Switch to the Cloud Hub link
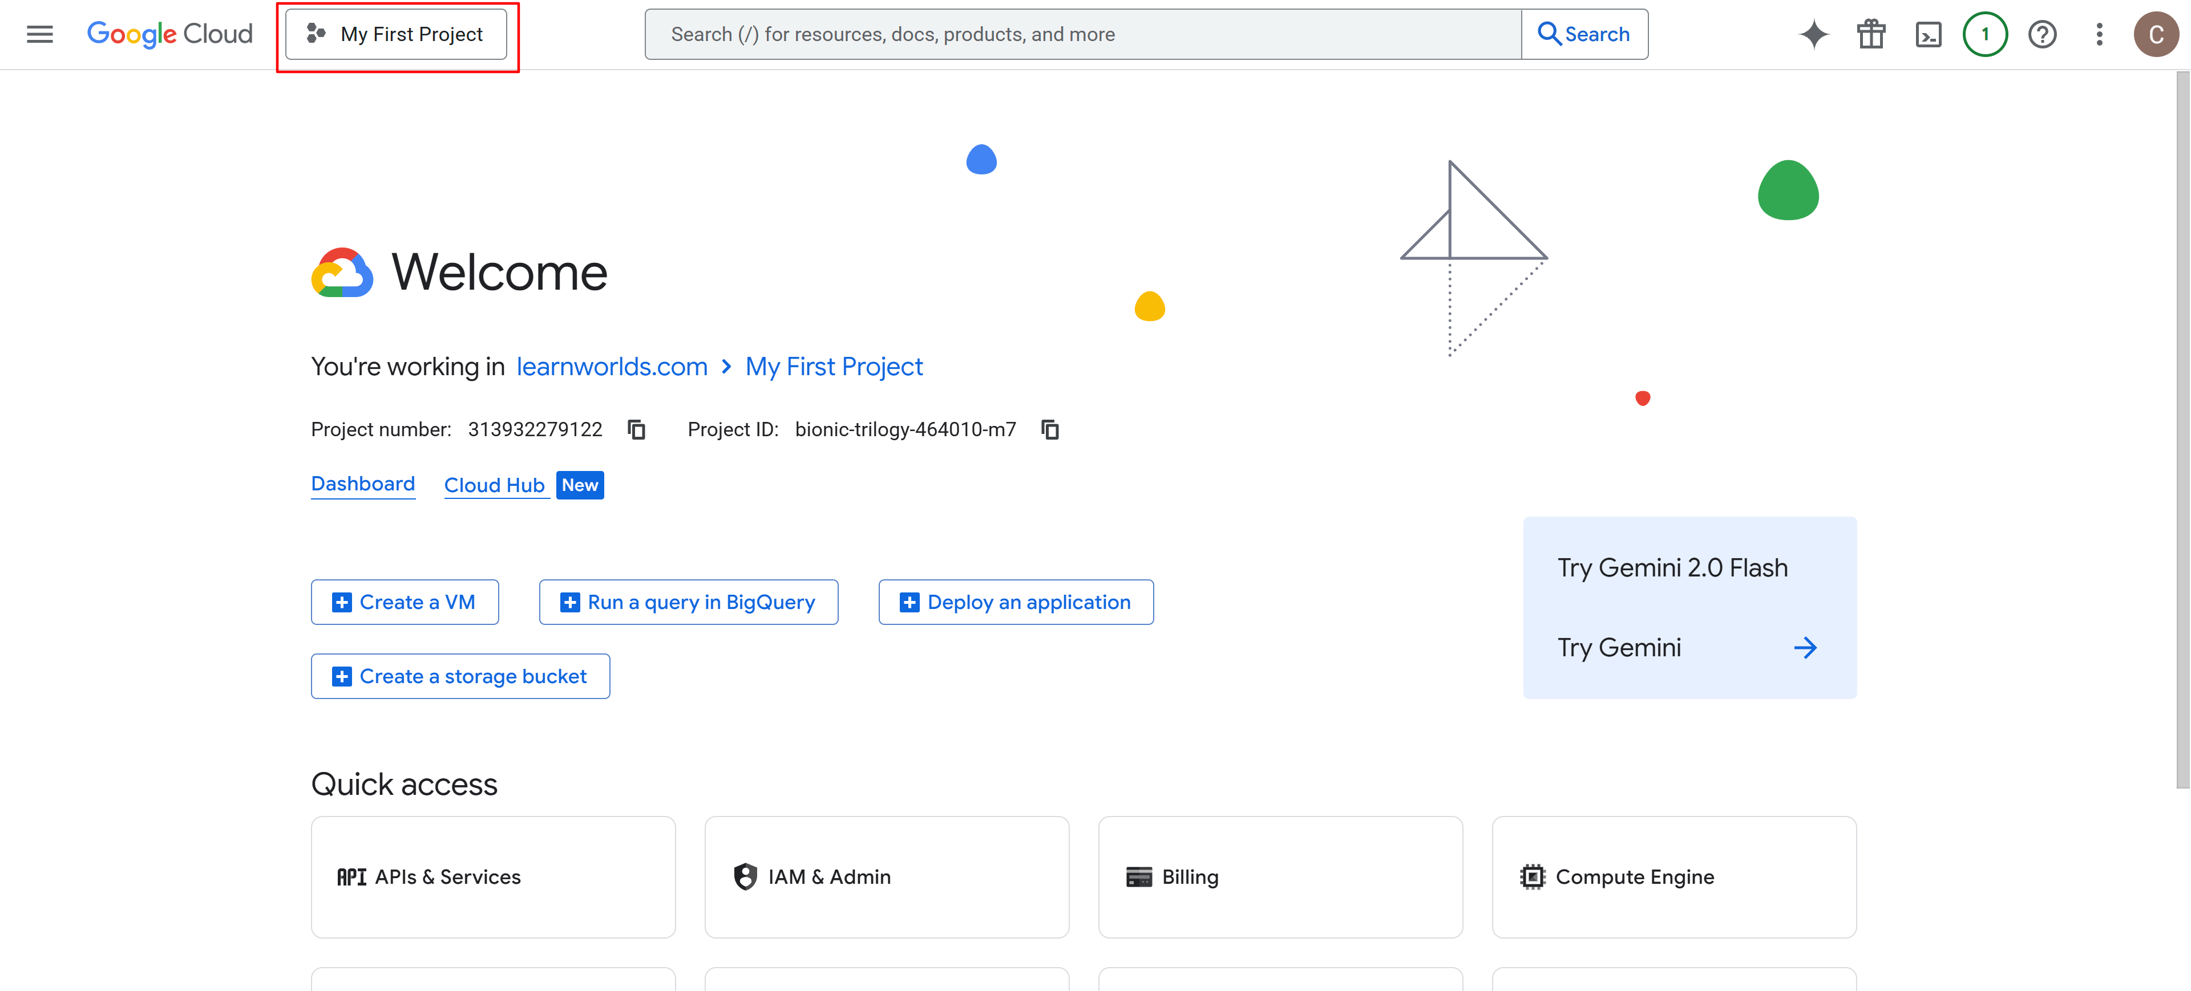Image resolution: width=2191 pixels, height=991 pixels. (494, 485)
